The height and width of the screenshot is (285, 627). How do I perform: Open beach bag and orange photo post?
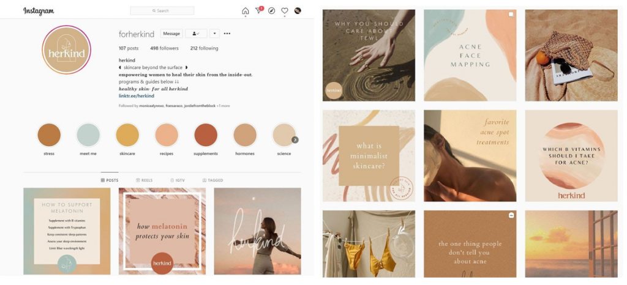point(571,55)
